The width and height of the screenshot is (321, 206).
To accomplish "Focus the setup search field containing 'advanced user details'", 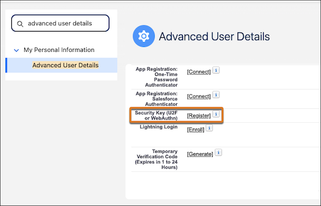I will 60,23.
